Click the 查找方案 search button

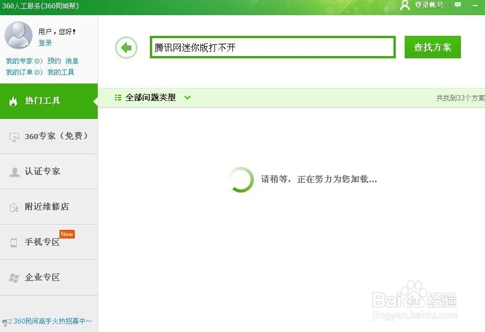[x=432, y=47]
